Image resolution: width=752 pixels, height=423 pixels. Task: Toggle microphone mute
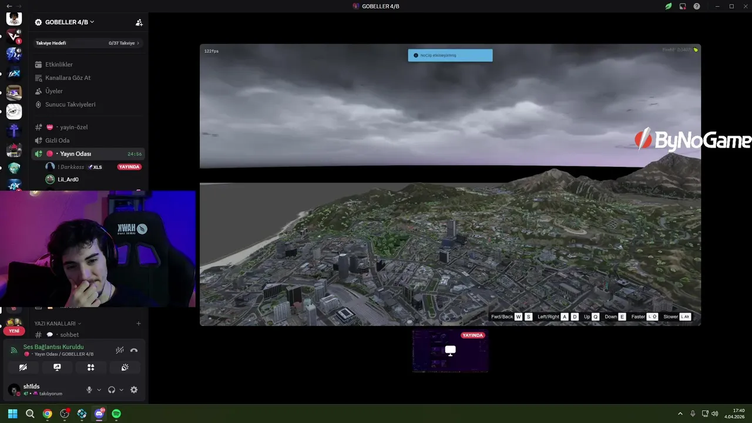click(x=89, y=390)
